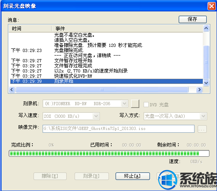
Task: Click the browse button for 映像文件
Action: 202,129
